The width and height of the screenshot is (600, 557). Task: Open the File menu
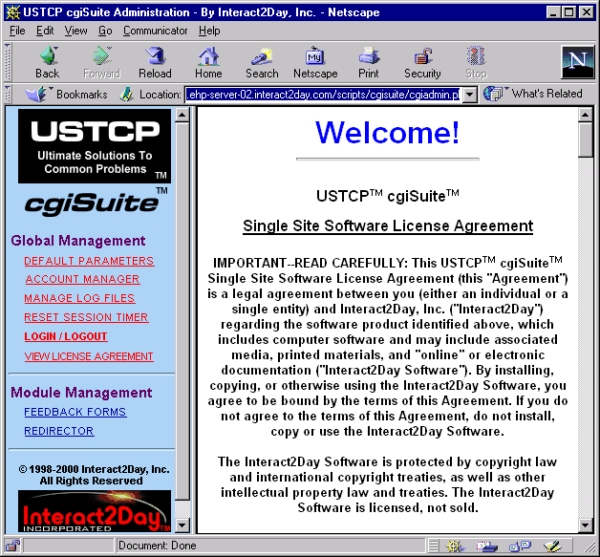(x=17, y=31)
